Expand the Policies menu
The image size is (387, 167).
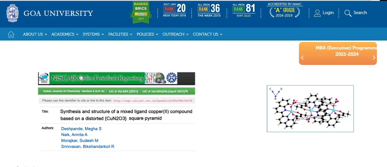point(147,34)
